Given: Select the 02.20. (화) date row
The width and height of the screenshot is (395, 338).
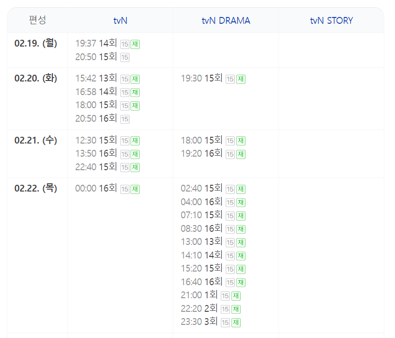Looking at the screenshot, I should [x=36, y=78].
